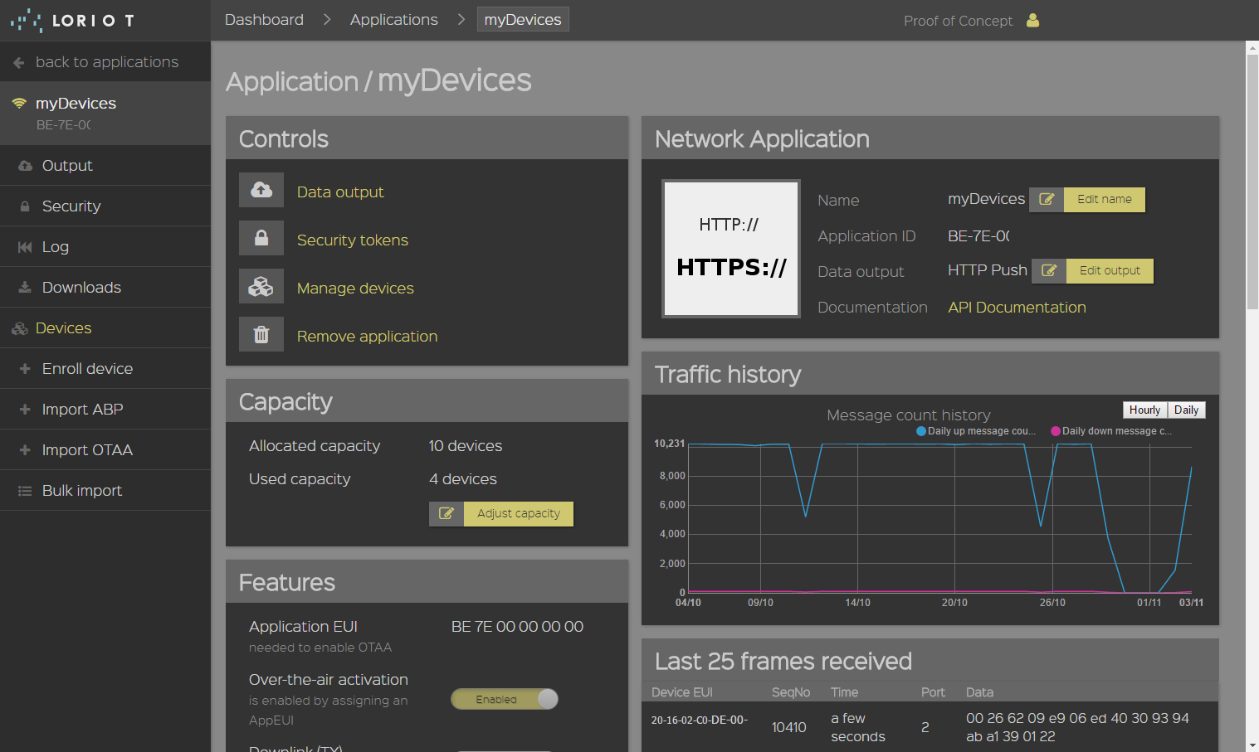The width and height of the screenshot is (1259, 752).
Task: Go to Downloads in the sidebar
Action: [105, 288]
